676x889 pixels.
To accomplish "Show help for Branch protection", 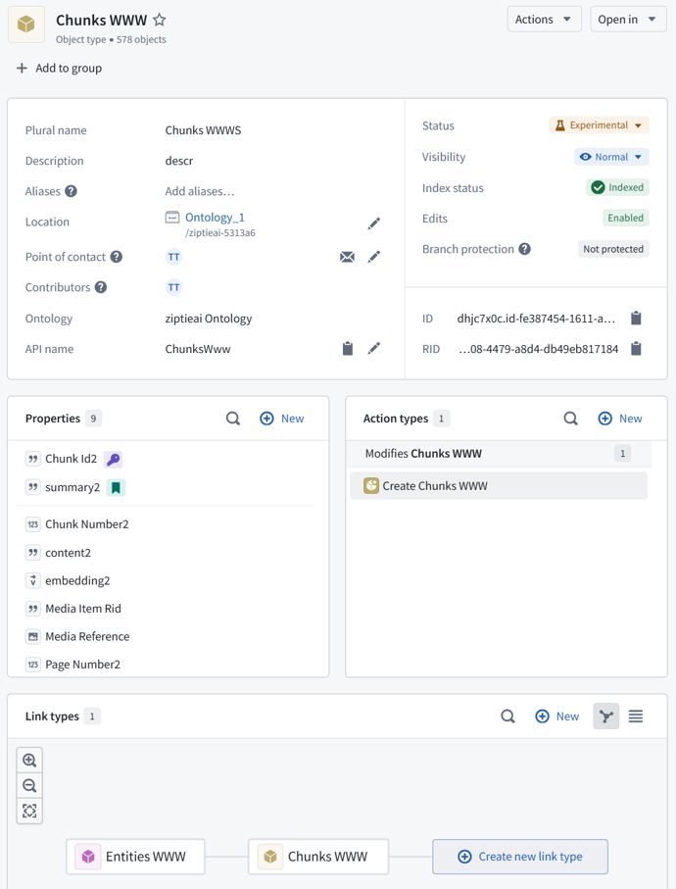I will [525, 249].
